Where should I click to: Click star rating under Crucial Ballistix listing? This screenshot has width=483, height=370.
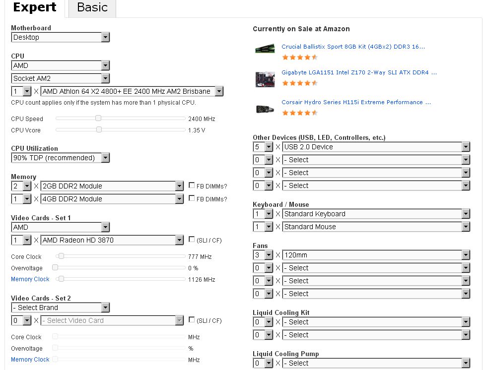(x=299, y=57)
